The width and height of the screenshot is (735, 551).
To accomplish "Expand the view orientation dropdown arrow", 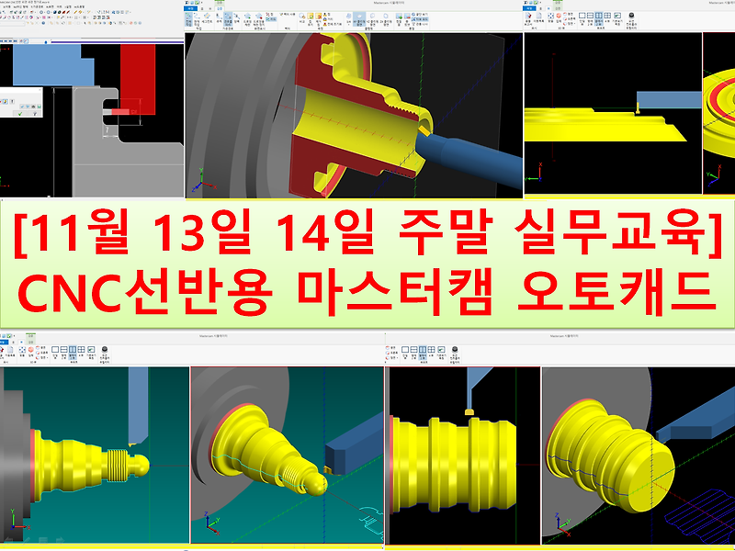I will [x=574, y=23].
